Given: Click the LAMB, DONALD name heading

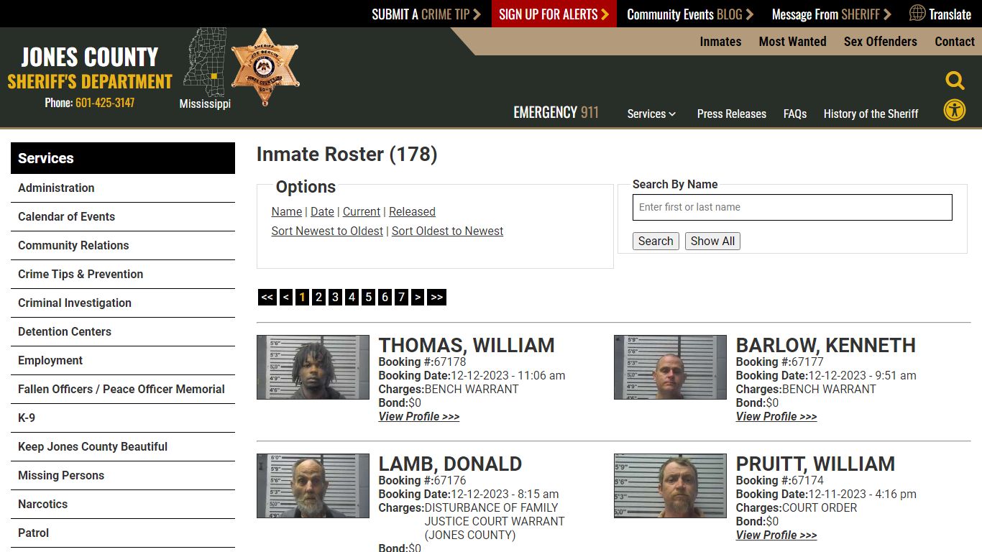Looking at the screenshot, I should pyautogui.click(x=450, y=464).
